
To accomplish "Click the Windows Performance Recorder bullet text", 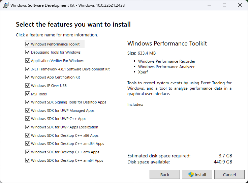I will (167, 61).
